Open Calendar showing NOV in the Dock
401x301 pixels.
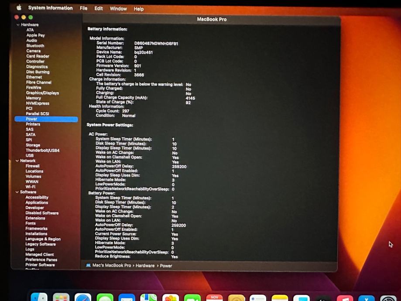(x=214, y=298)
